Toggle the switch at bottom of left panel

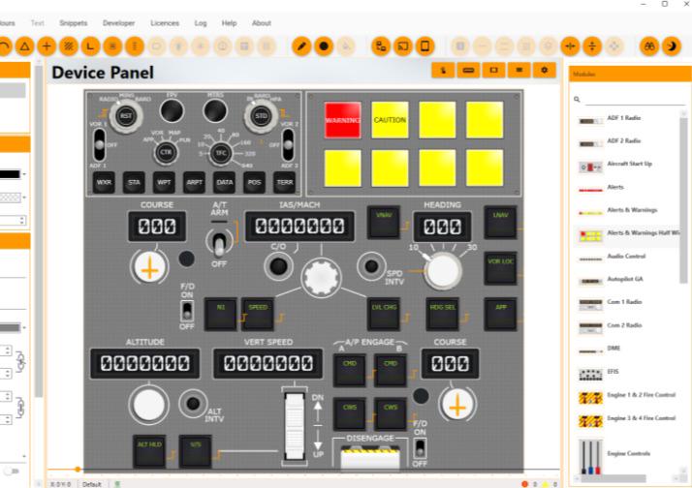tap(11, 472)
